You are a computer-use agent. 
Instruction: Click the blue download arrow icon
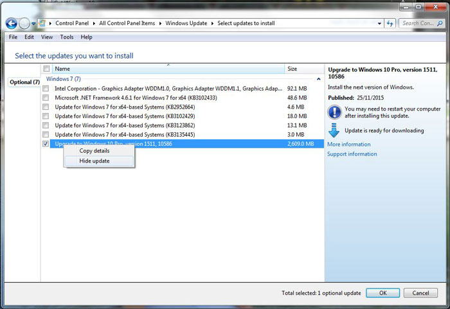[334, 130]
